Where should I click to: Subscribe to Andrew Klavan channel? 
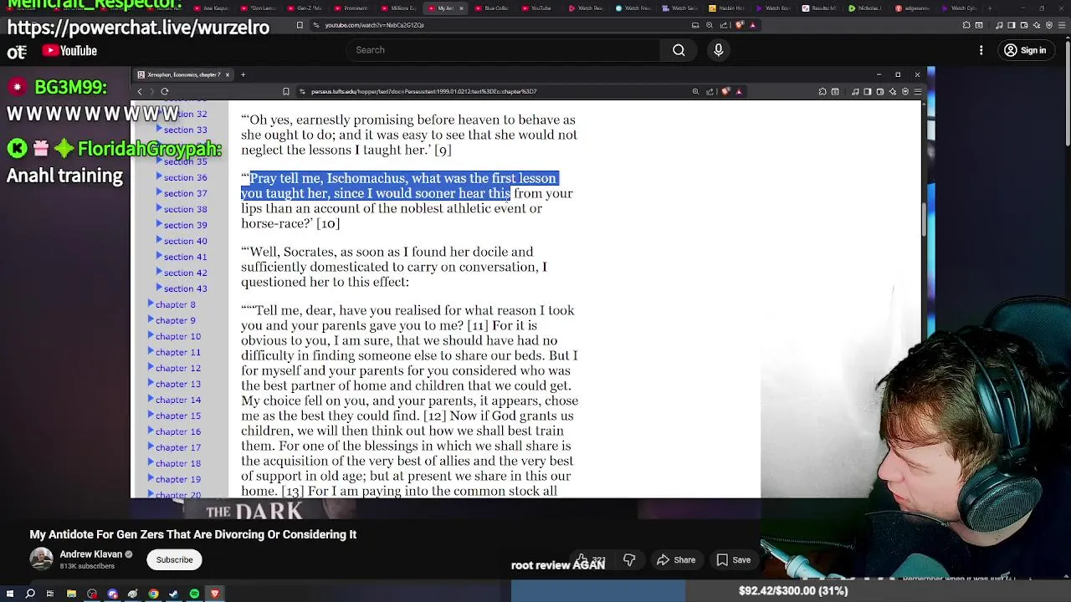point(174,559)
